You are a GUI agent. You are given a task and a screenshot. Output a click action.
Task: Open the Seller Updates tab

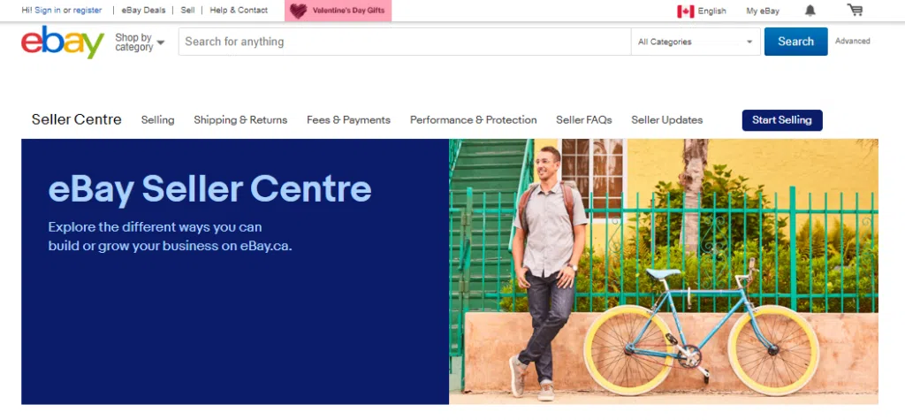(666, 120)
